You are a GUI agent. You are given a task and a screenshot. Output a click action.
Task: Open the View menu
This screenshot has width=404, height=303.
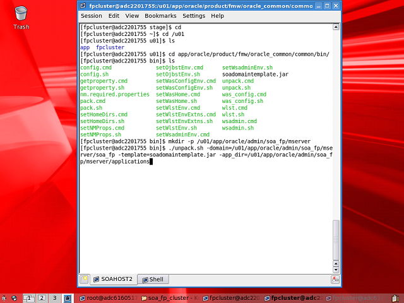pos(132,16)
